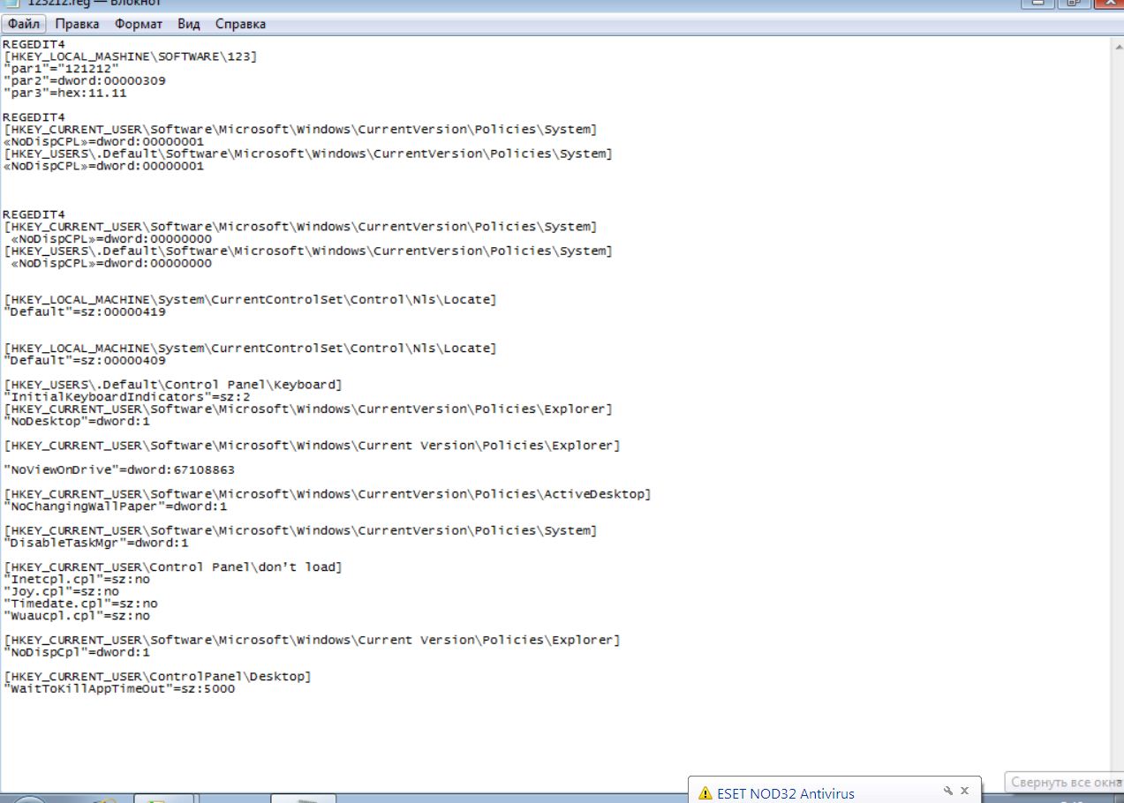Close the ESET NOD32 Antivirus notification

click(x=964, y=792)
